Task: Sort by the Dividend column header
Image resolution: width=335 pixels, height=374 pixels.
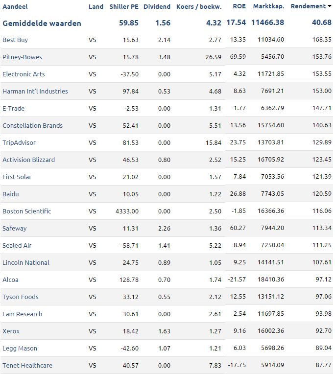Action: point(157,6)
